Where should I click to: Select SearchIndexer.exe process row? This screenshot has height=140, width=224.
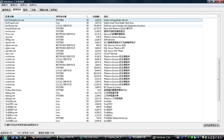coord(103,28)
